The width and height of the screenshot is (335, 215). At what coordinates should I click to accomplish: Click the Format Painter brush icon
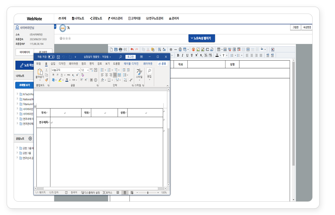click(x=47, y=80)
